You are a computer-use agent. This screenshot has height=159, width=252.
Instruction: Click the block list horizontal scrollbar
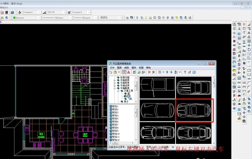(122, 143)
